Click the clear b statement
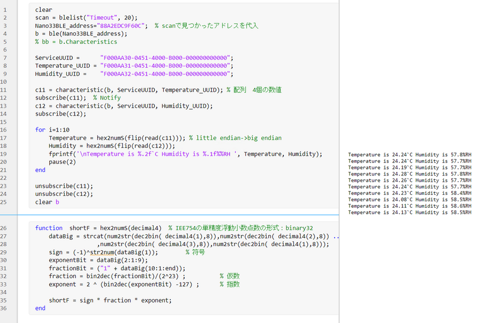478x323 pixels. 47,202
